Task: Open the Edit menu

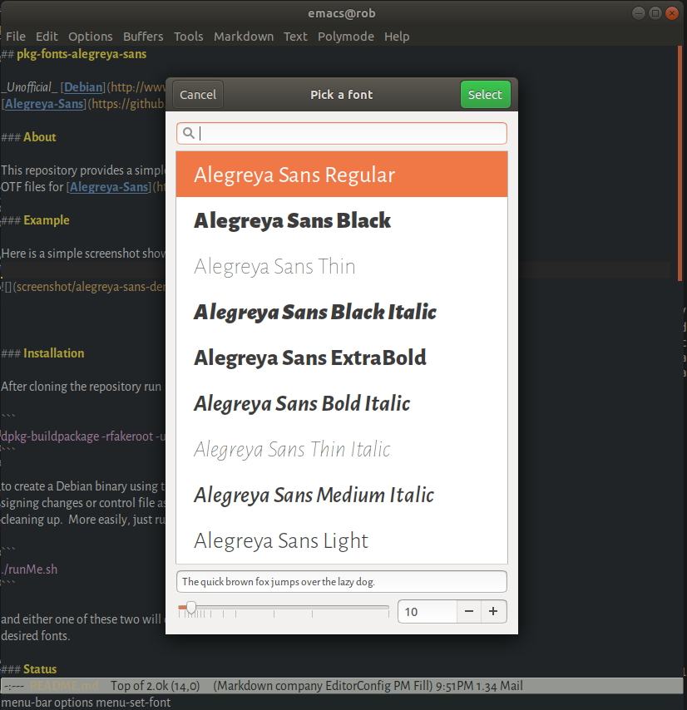Action: (x=47, y=37)
